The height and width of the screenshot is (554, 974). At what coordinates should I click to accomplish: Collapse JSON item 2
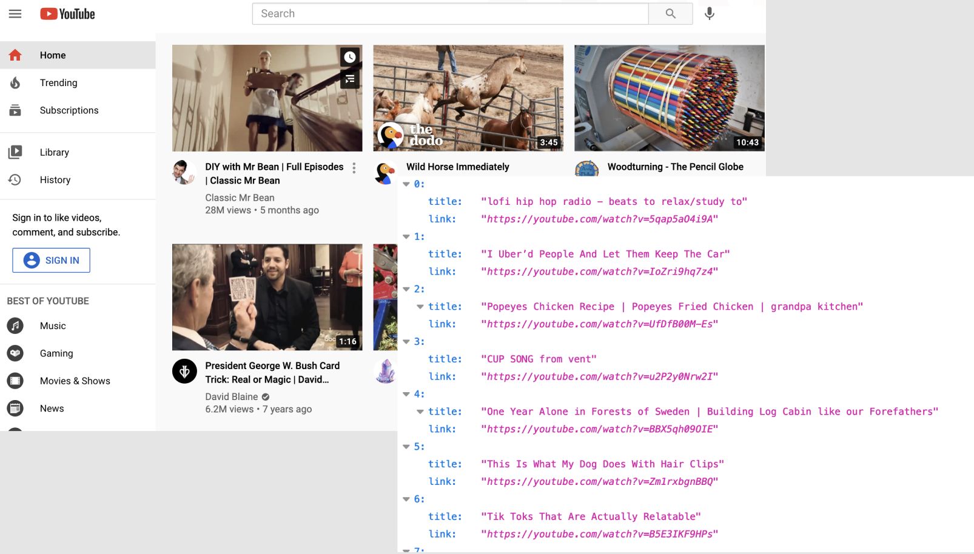406,290
